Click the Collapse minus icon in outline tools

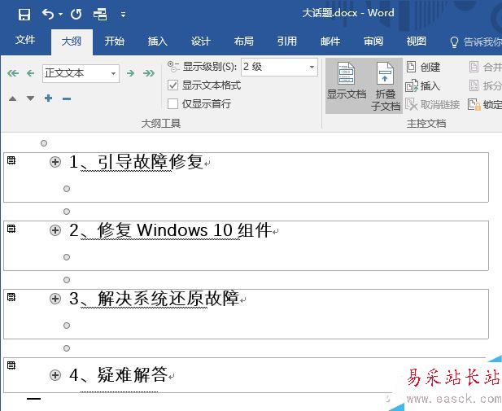[x=67, y=98]
